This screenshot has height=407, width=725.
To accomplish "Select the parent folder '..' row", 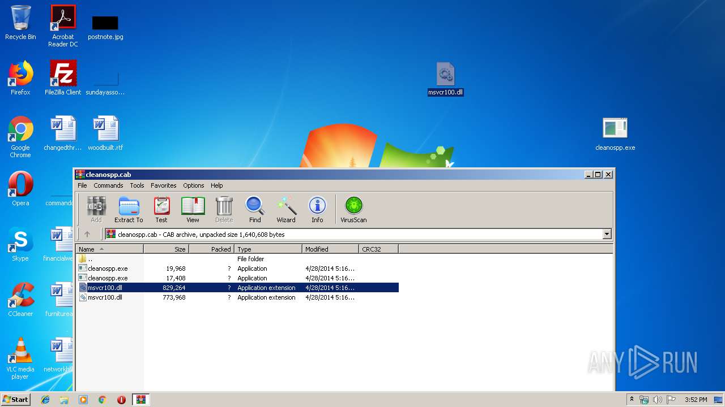I will (x=237, y=259).
